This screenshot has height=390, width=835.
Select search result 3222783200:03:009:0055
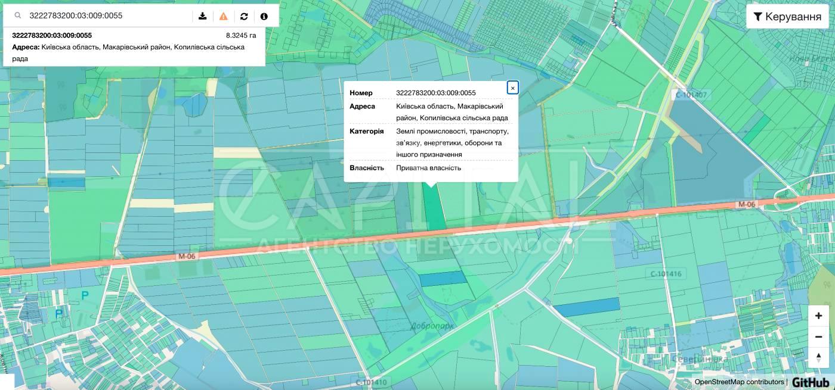coord(52,36)
